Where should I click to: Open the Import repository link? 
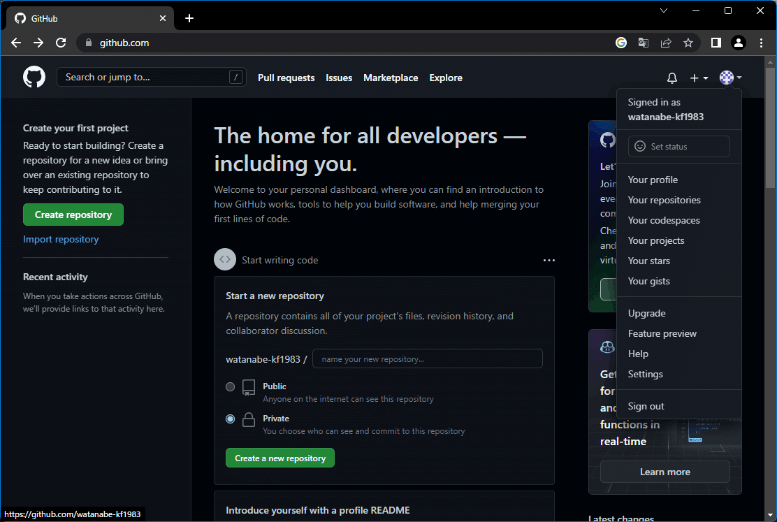[x=61, y=239]
